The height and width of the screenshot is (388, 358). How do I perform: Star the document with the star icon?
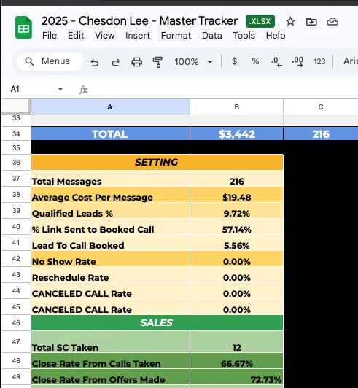(x=290, y=22)
